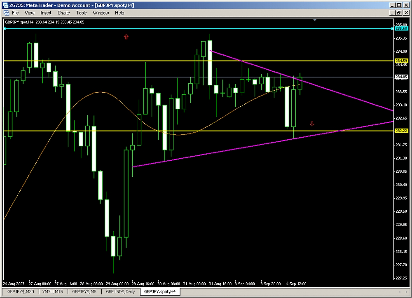Open the File menu
The height and width of the screenshot is (298, 412).
(16, 13)
